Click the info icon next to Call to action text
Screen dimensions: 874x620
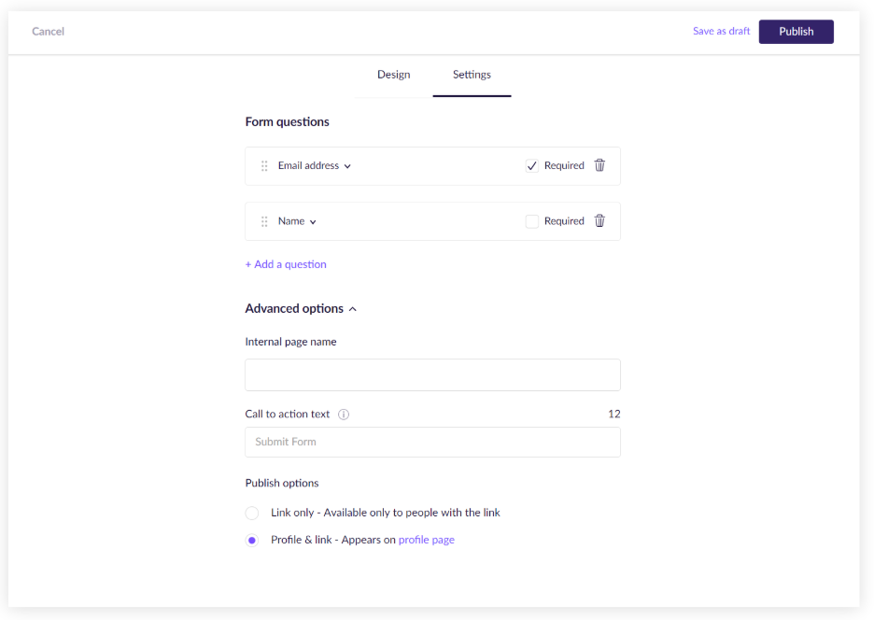(344, 415)
